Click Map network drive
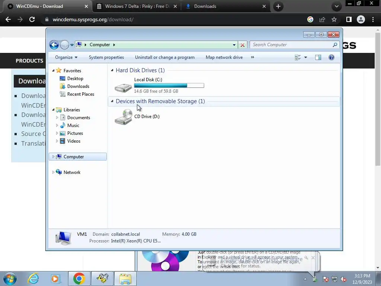381x286 pixels. pos(224,57)
